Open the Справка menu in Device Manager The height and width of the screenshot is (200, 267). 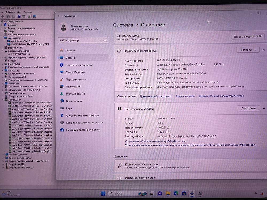pyautogui.click(x=28, y=12)
